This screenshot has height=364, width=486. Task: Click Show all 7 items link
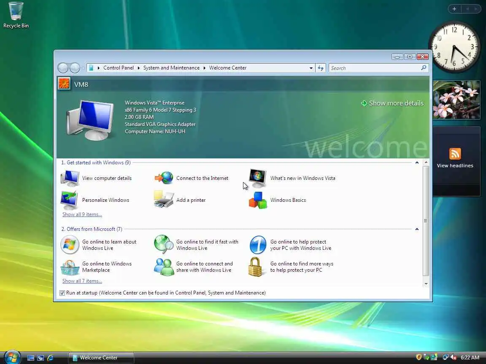82,281
